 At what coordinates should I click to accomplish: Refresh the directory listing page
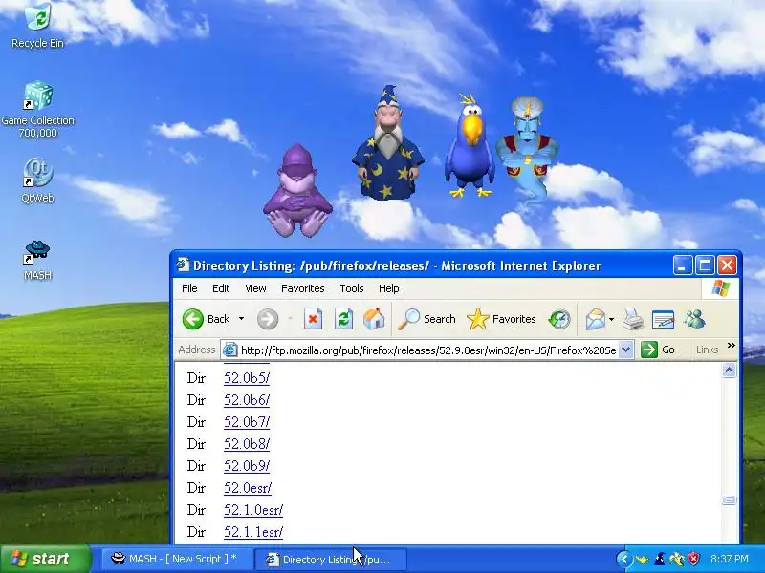point(343,319)
